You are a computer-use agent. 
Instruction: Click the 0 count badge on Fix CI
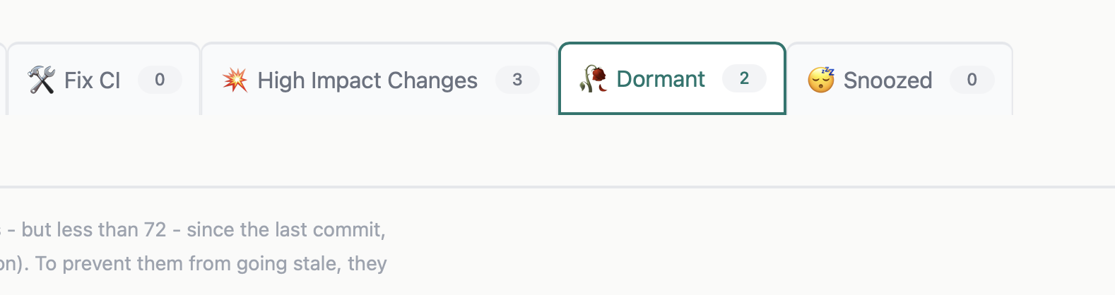coord(160,80)
